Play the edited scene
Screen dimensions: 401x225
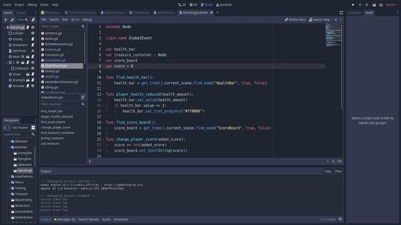[x=374, y=4]
